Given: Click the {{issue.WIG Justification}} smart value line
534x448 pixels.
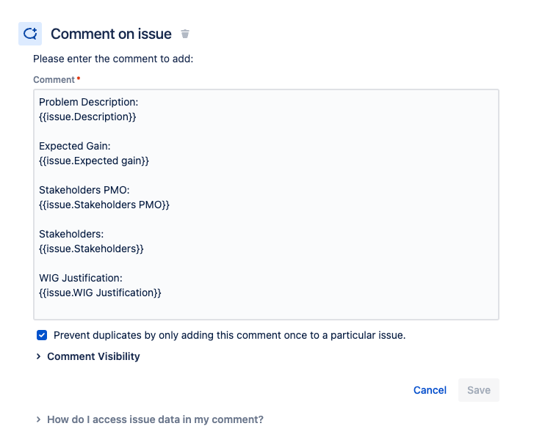Looking at the screenshot, I should click(x=100, y=293).
